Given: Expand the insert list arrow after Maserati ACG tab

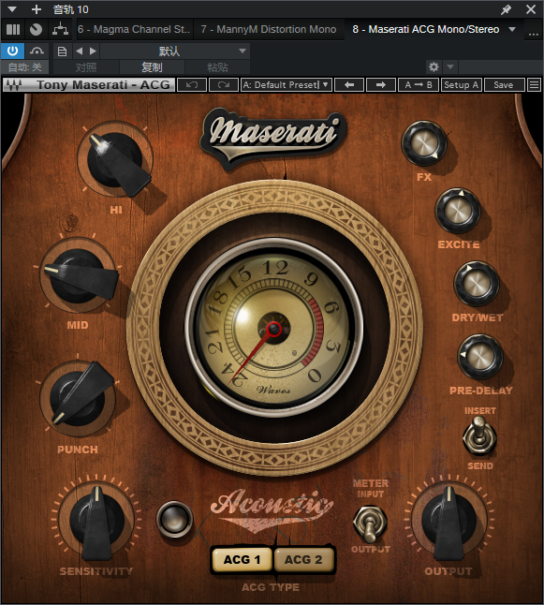Looking at the screenshot, I should 512,29.
